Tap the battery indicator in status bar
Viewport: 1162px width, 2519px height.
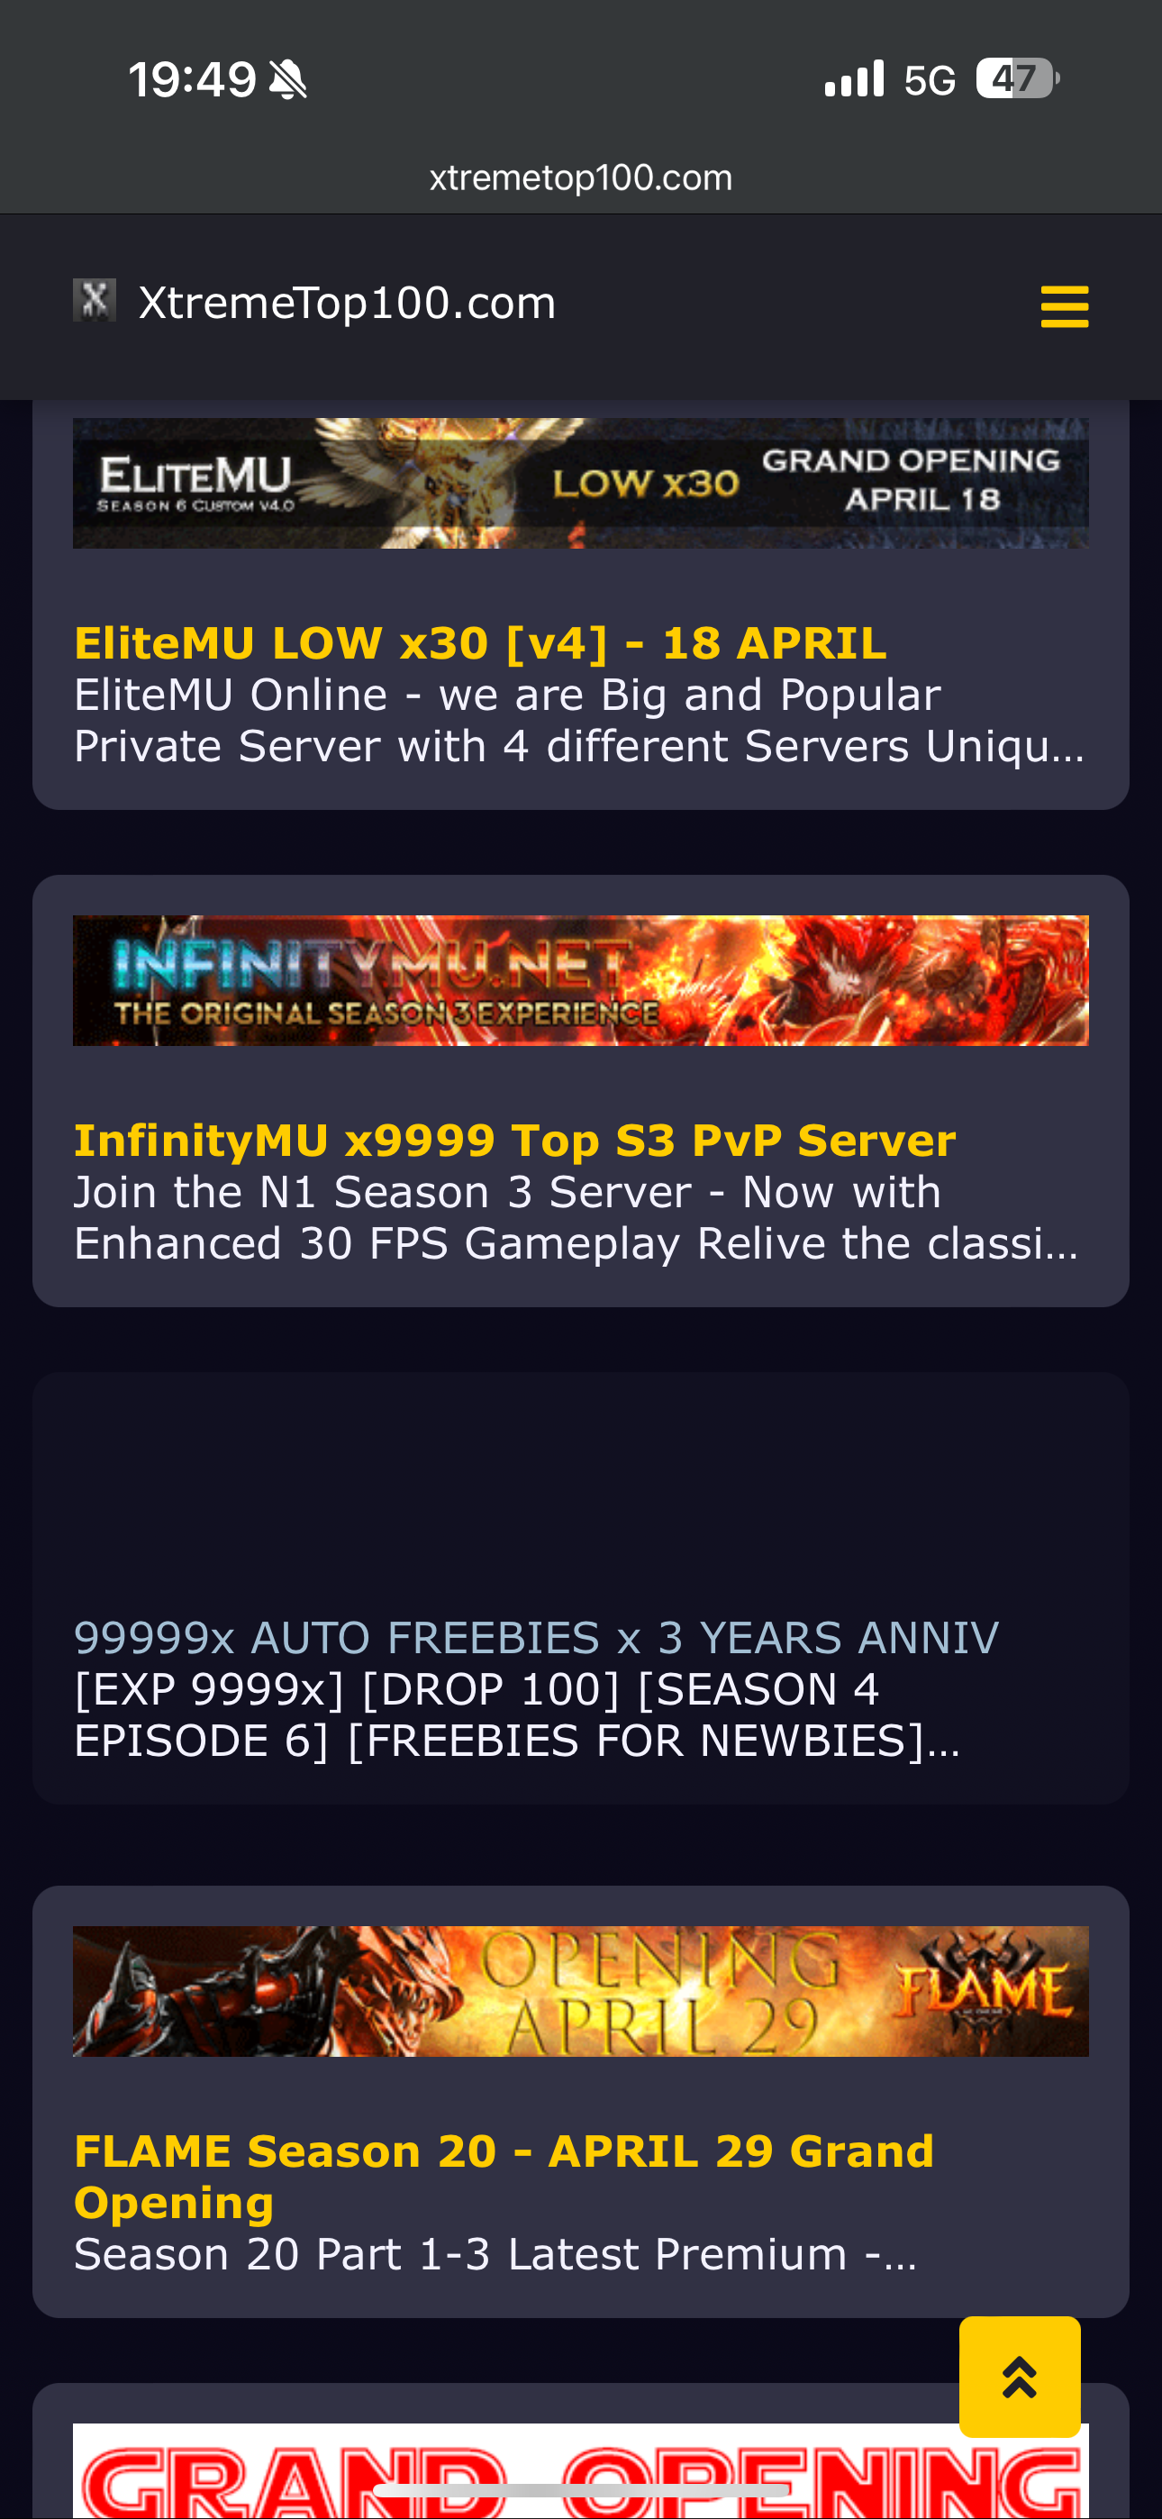1017,78
